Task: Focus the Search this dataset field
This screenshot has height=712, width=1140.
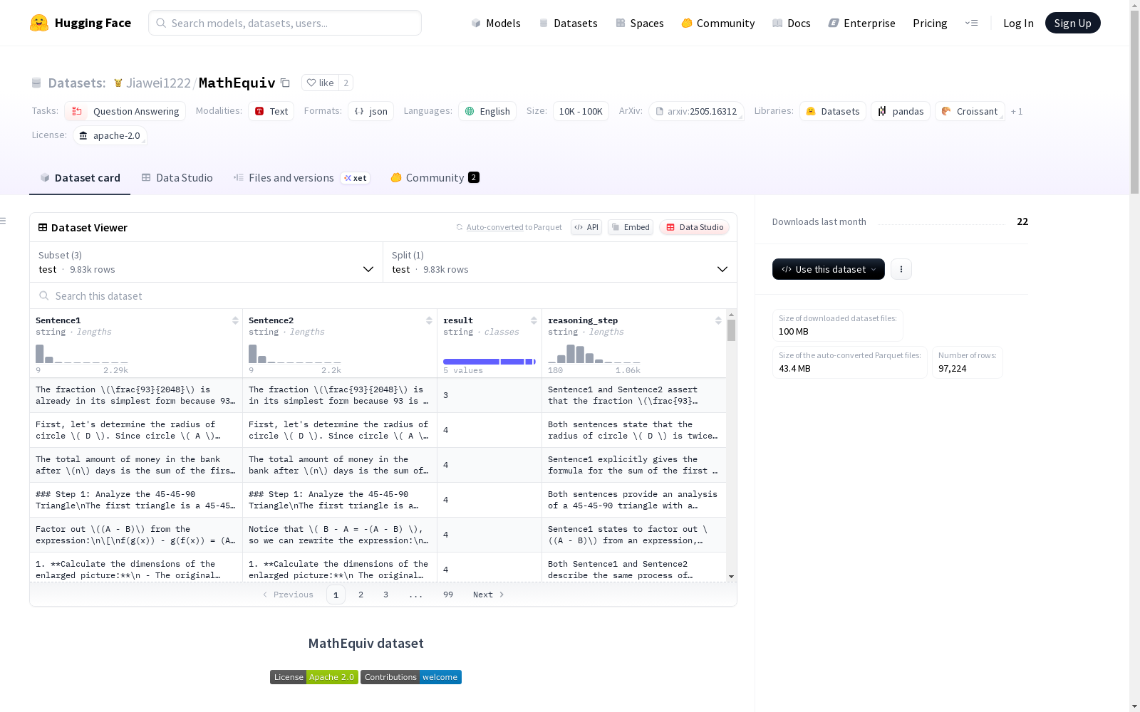Action: click(383, 295)
